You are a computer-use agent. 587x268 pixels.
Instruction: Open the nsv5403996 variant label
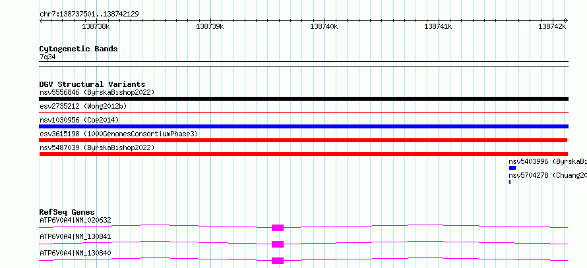click(x=547, y=161)
